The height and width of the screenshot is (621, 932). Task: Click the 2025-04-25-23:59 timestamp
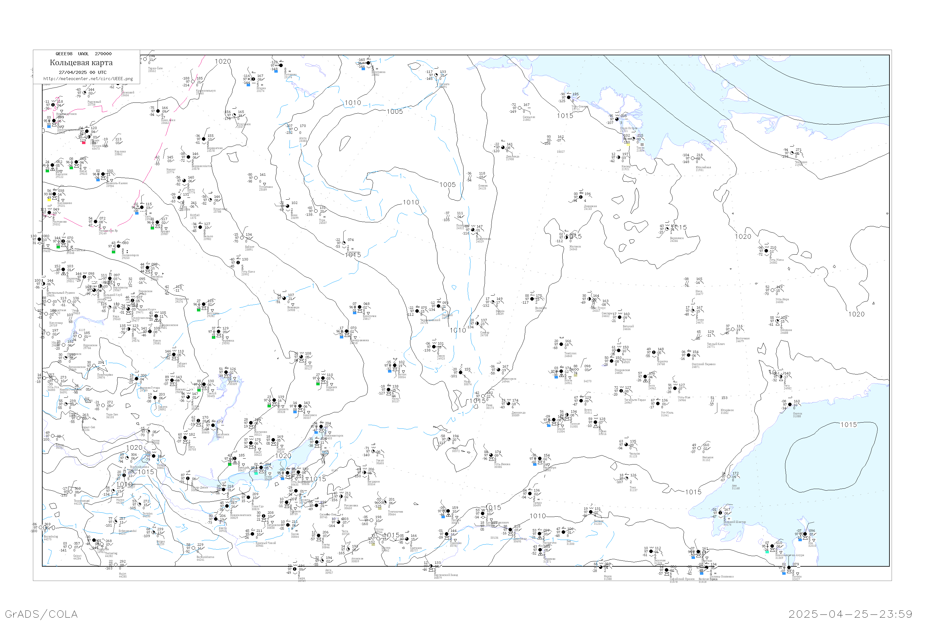coord(850,614)
